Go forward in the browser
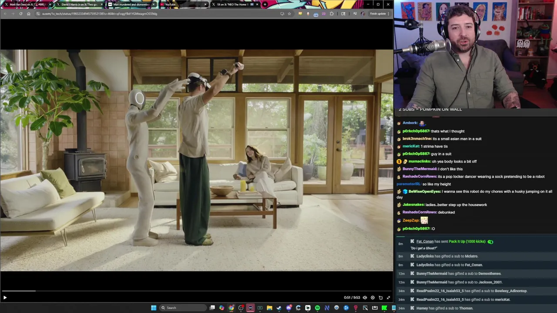 click(x=13, y=13)
